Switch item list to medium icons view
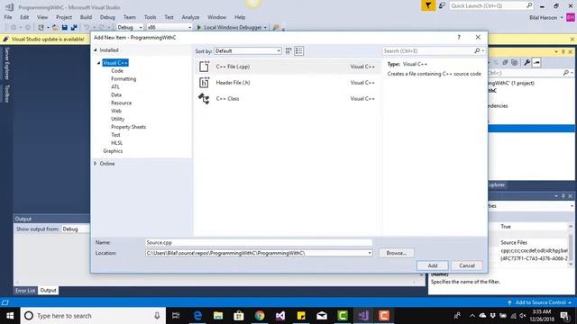The width and height of the screenshot is (577, 324). 288,51
